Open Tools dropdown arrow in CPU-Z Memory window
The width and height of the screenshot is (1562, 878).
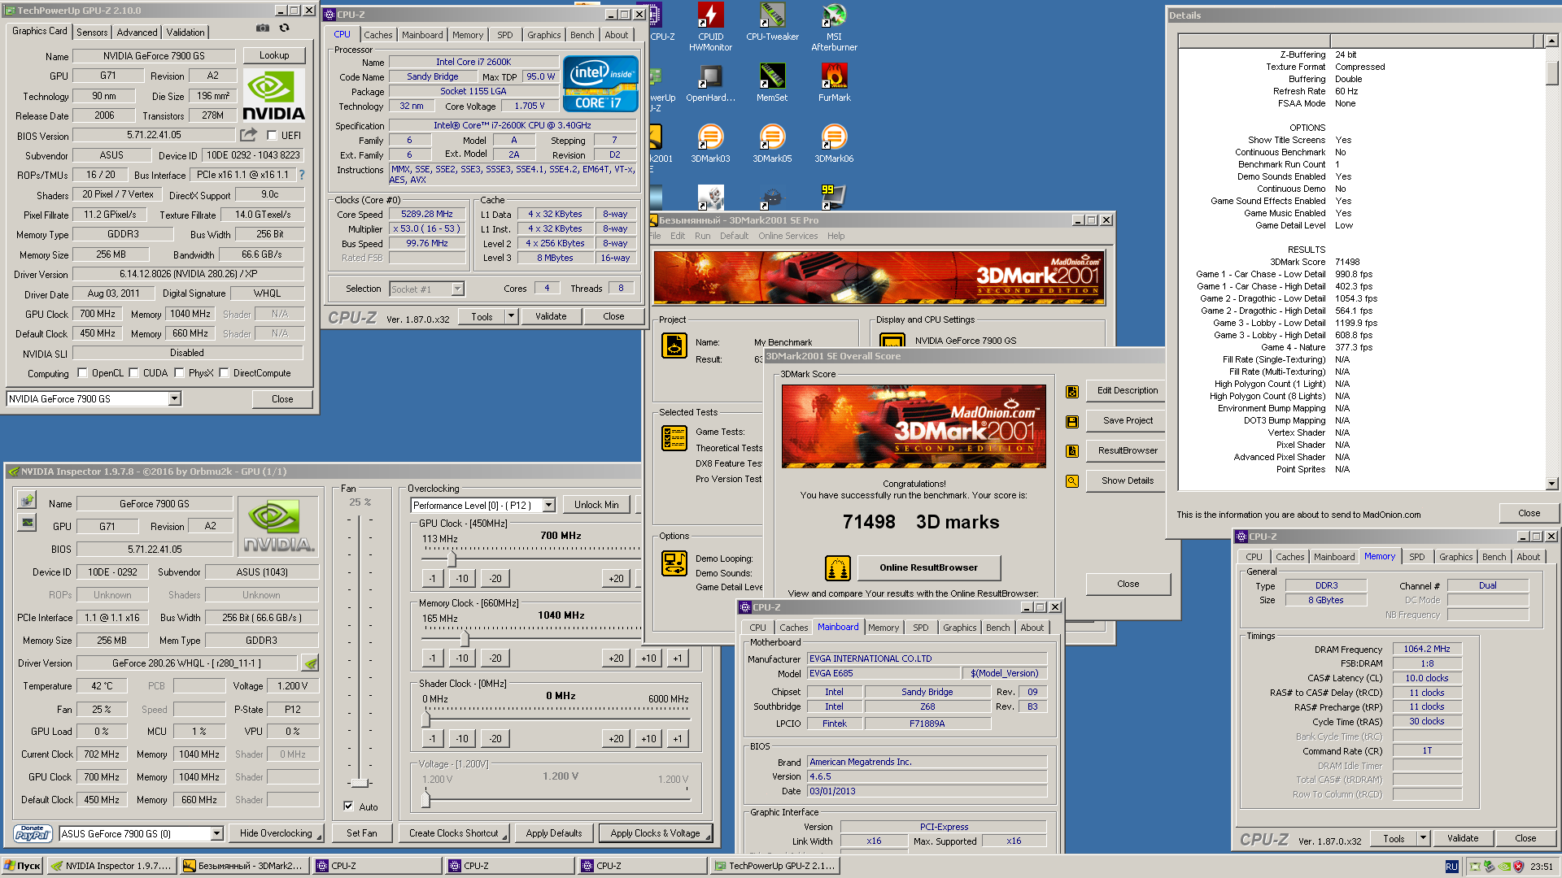click(x=1423, y=838)
